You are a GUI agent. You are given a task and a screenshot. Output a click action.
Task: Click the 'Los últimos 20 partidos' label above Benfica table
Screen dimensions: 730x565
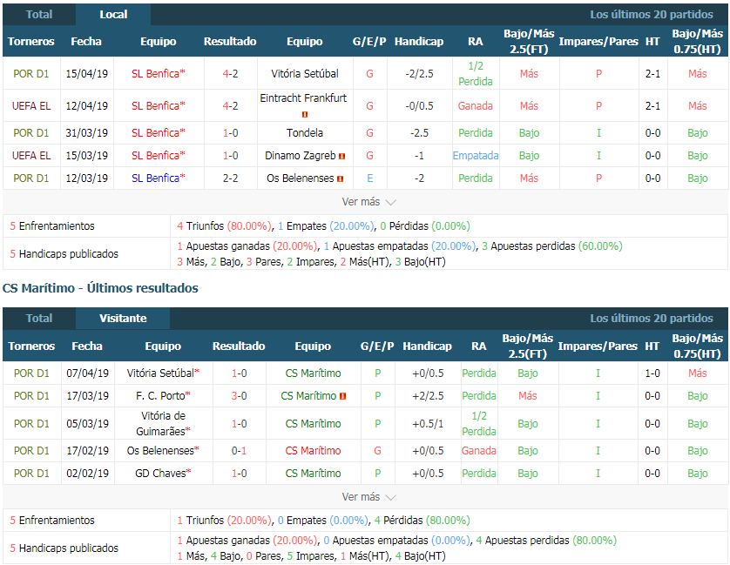click(652, 15)
